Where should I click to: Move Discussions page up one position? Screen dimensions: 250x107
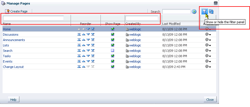click(83, 35)
